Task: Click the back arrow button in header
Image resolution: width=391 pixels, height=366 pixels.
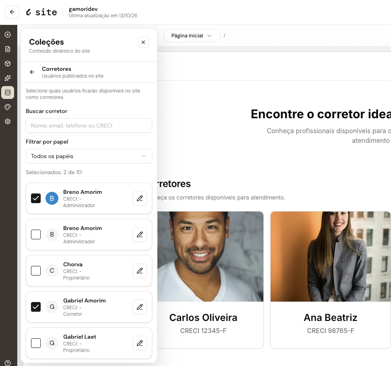Action: coord(12,12)
